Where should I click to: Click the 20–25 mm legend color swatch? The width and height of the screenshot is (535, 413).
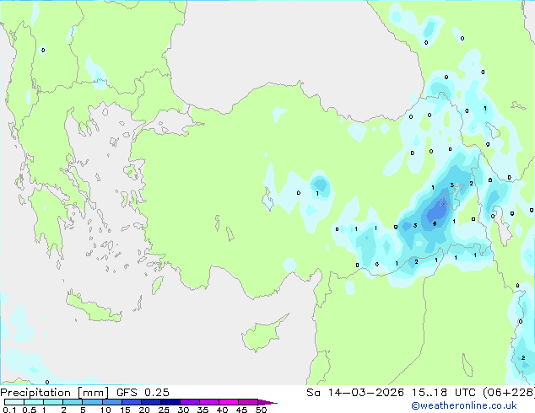pyautogui.click(x=151, y=402)
